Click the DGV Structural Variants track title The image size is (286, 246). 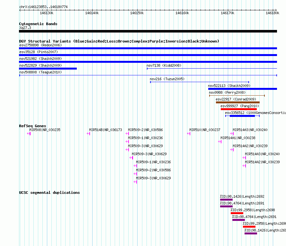(119, 41)
